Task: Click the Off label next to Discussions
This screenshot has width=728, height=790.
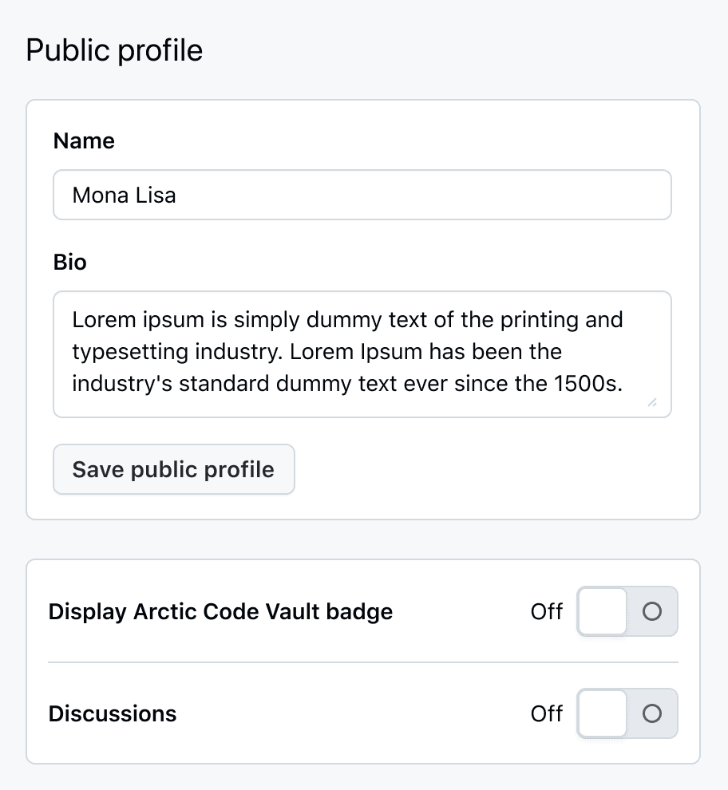Action: [546, 714]
